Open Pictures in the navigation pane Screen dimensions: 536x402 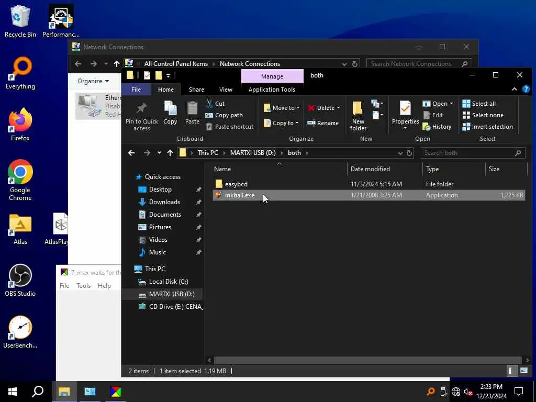160,227
